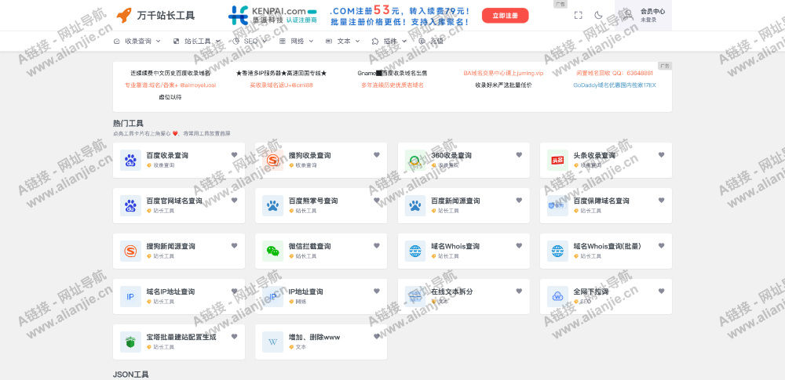Favorite 宝塔批量建站配置生成 with heart

[234, 337]
